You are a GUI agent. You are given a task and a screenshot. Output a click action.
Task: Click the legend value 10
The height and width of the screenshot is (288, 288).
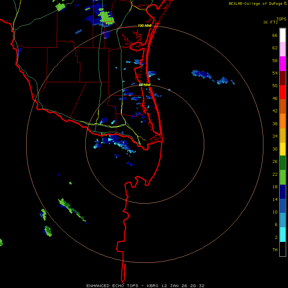tap(275, 212)
